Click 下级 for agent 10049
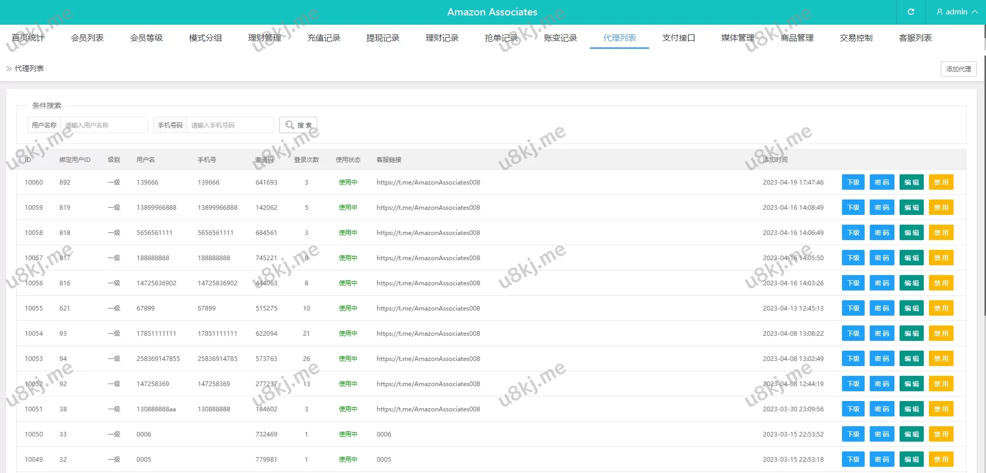The width and height of the screenshot is (986, 473). [x=853, y=460]
